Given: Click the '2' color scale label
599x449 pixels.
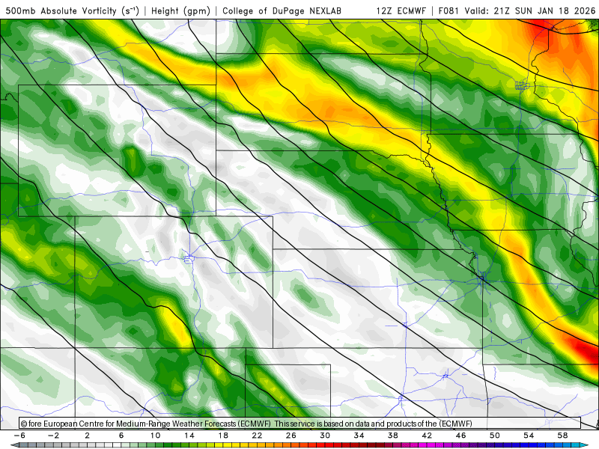Looking at the screenshot, I should point(87,436).
